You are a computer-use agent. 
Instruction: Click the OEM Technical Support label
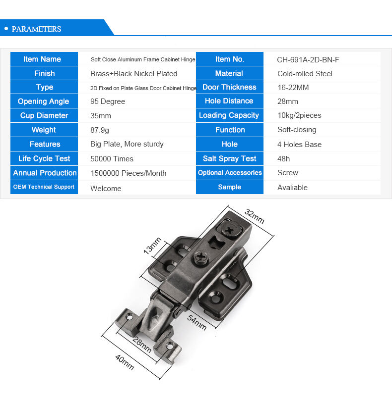pos(44,187)
